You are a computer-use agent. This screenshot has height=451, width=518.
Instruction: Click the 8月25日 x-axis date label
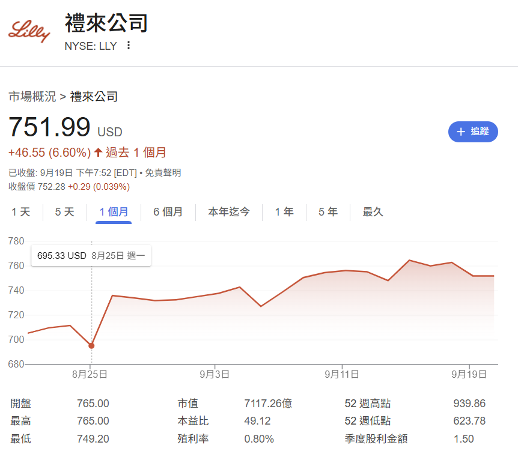point(90,374)
